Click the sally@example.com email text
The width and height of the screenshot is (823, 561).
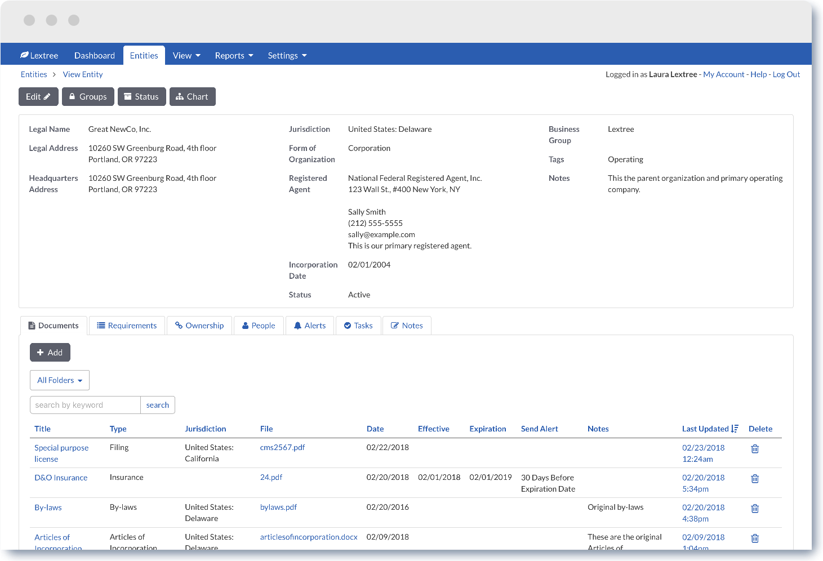coord(381,234)
